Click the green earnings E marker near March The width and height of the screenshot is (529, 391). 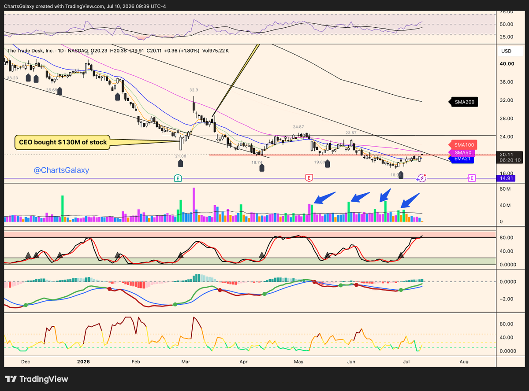(178, 178)
